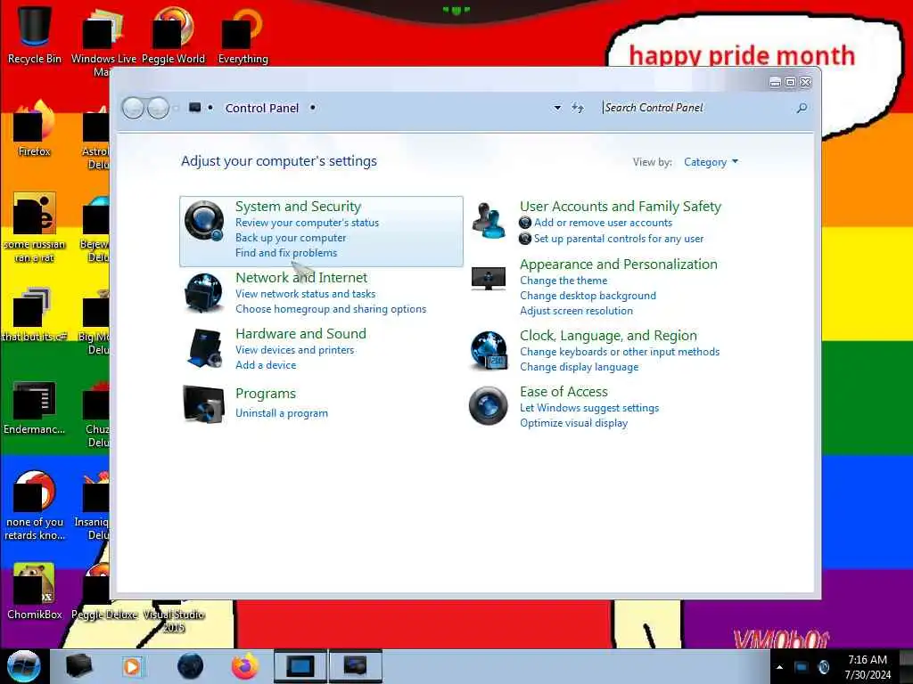
Task: Expand the arrow after Control Panel breadcrumb
Action: pos(313,108)
